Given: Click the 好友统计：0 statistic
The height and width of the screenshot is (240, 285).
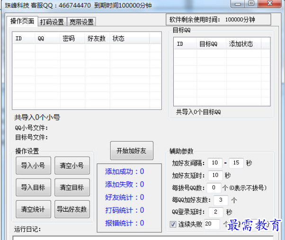Looking at the screenshot, I should (x=125, y=197).
